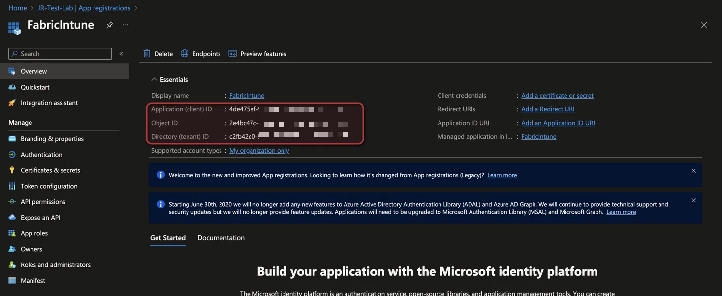
Task: Click Add a certificate or secret
Action: click(557, 95)
